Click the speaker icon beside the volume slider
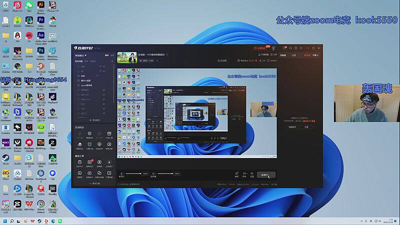 coord(153,173)
